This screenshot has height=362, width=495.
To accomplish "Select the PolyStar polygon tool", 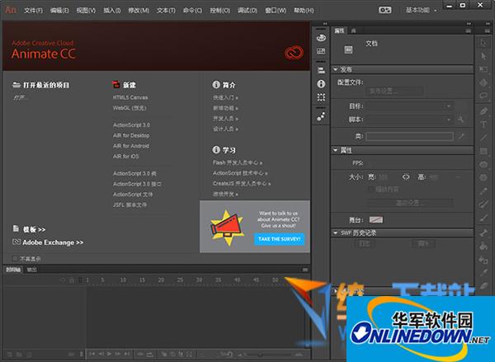I will point(483,177).
